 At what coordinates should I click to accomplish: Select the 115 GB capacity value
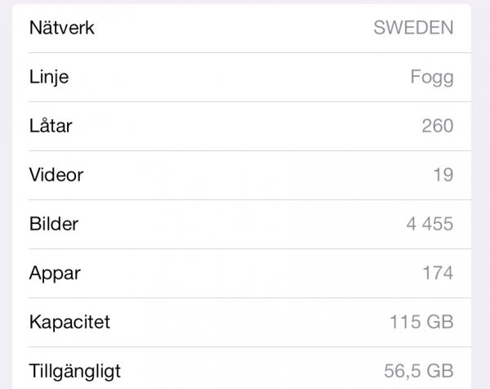coord(421,321)
